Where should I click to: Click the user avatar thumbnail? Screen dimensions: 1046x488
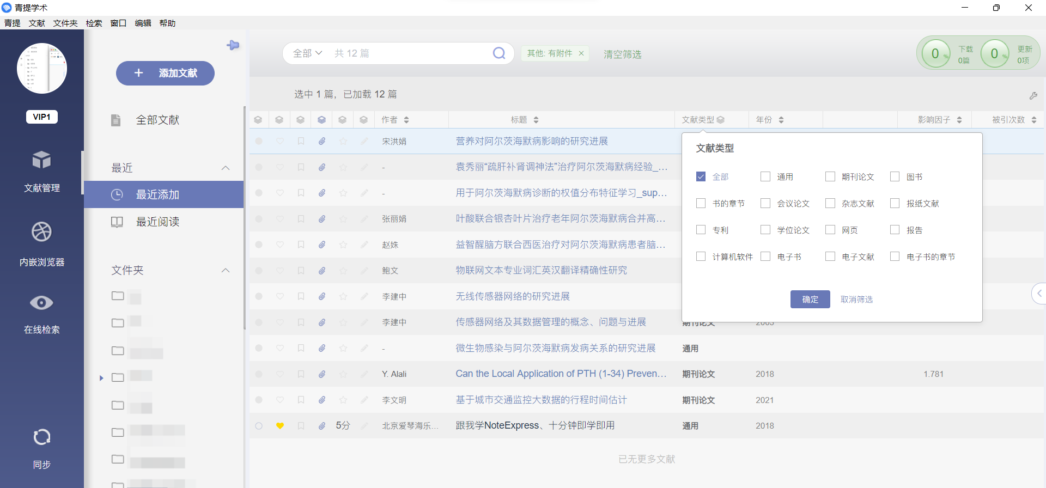click(x=42, y=68)
